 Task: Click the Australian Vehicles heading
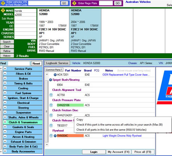tap(138, 2)
